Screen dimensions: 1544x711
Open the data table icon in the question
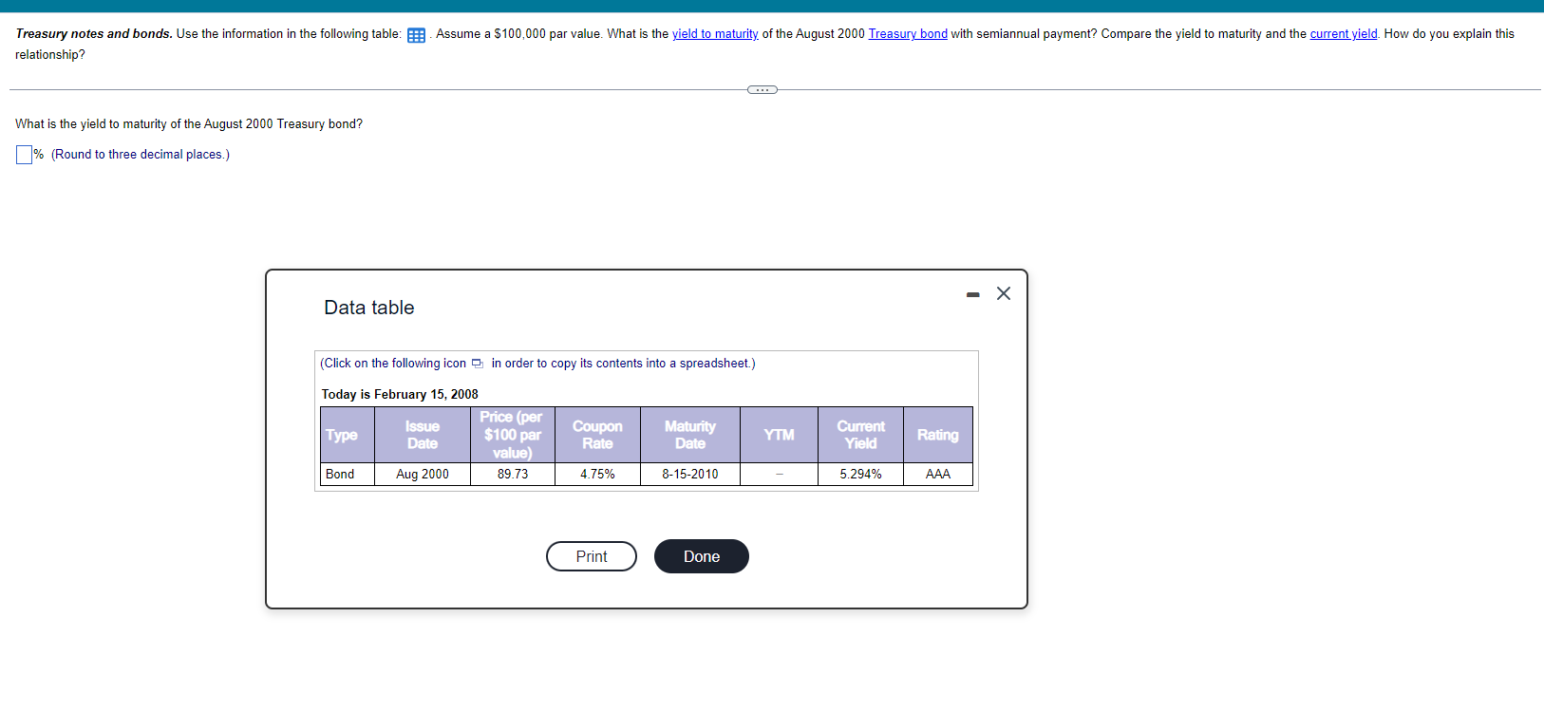click(x=416, y=35)
